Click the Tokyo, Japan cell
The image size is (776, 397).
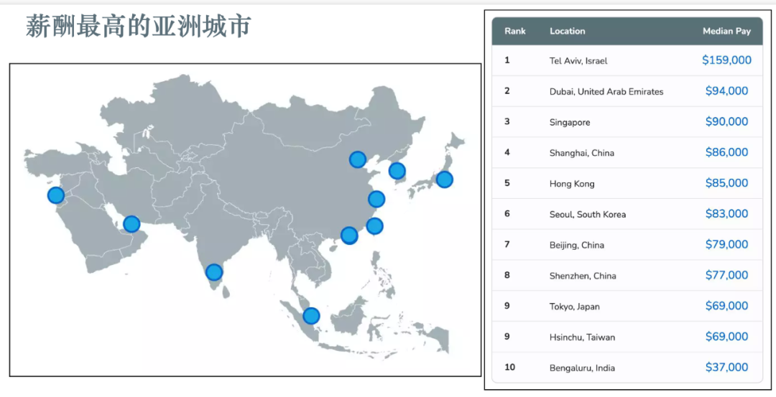click(x=574, y=307)
